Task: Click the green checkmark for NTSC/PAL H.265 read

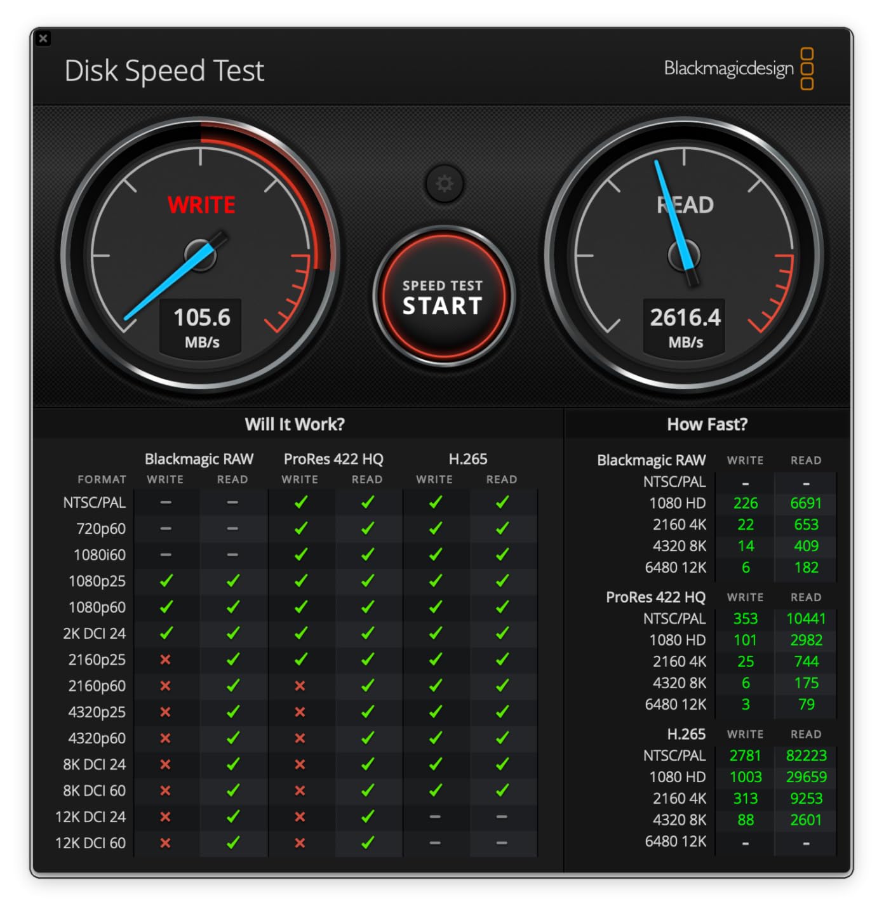Action: (x=502, y=502)
